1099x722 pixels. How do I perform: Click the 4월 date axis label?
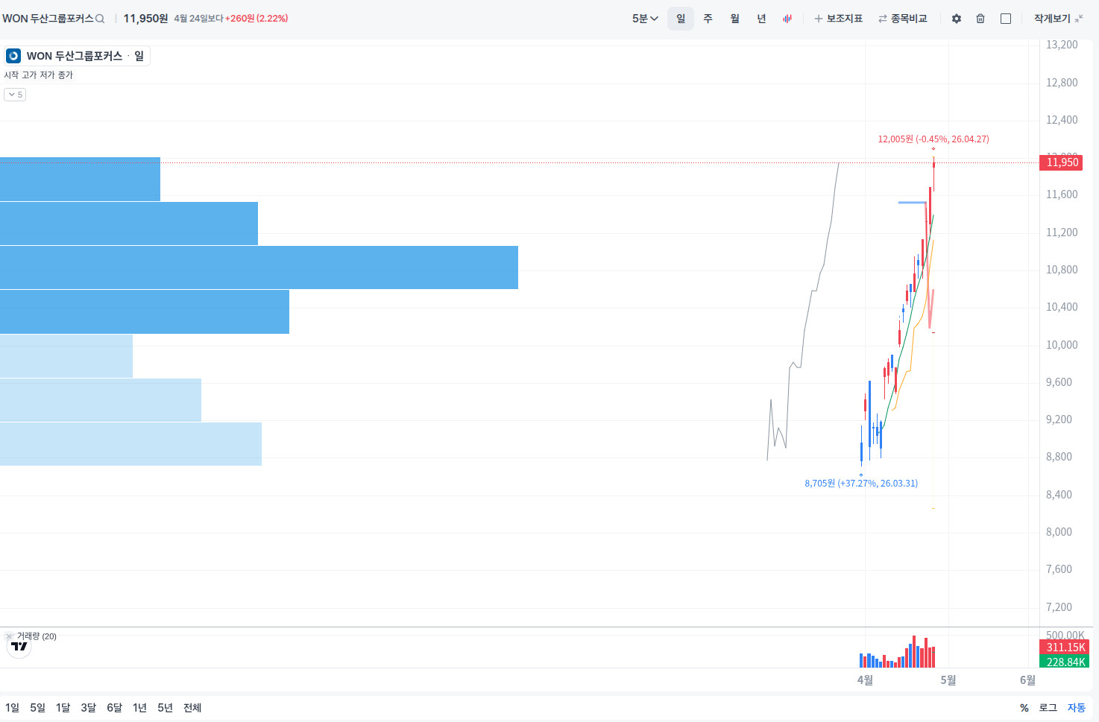[x=865, y=680]
